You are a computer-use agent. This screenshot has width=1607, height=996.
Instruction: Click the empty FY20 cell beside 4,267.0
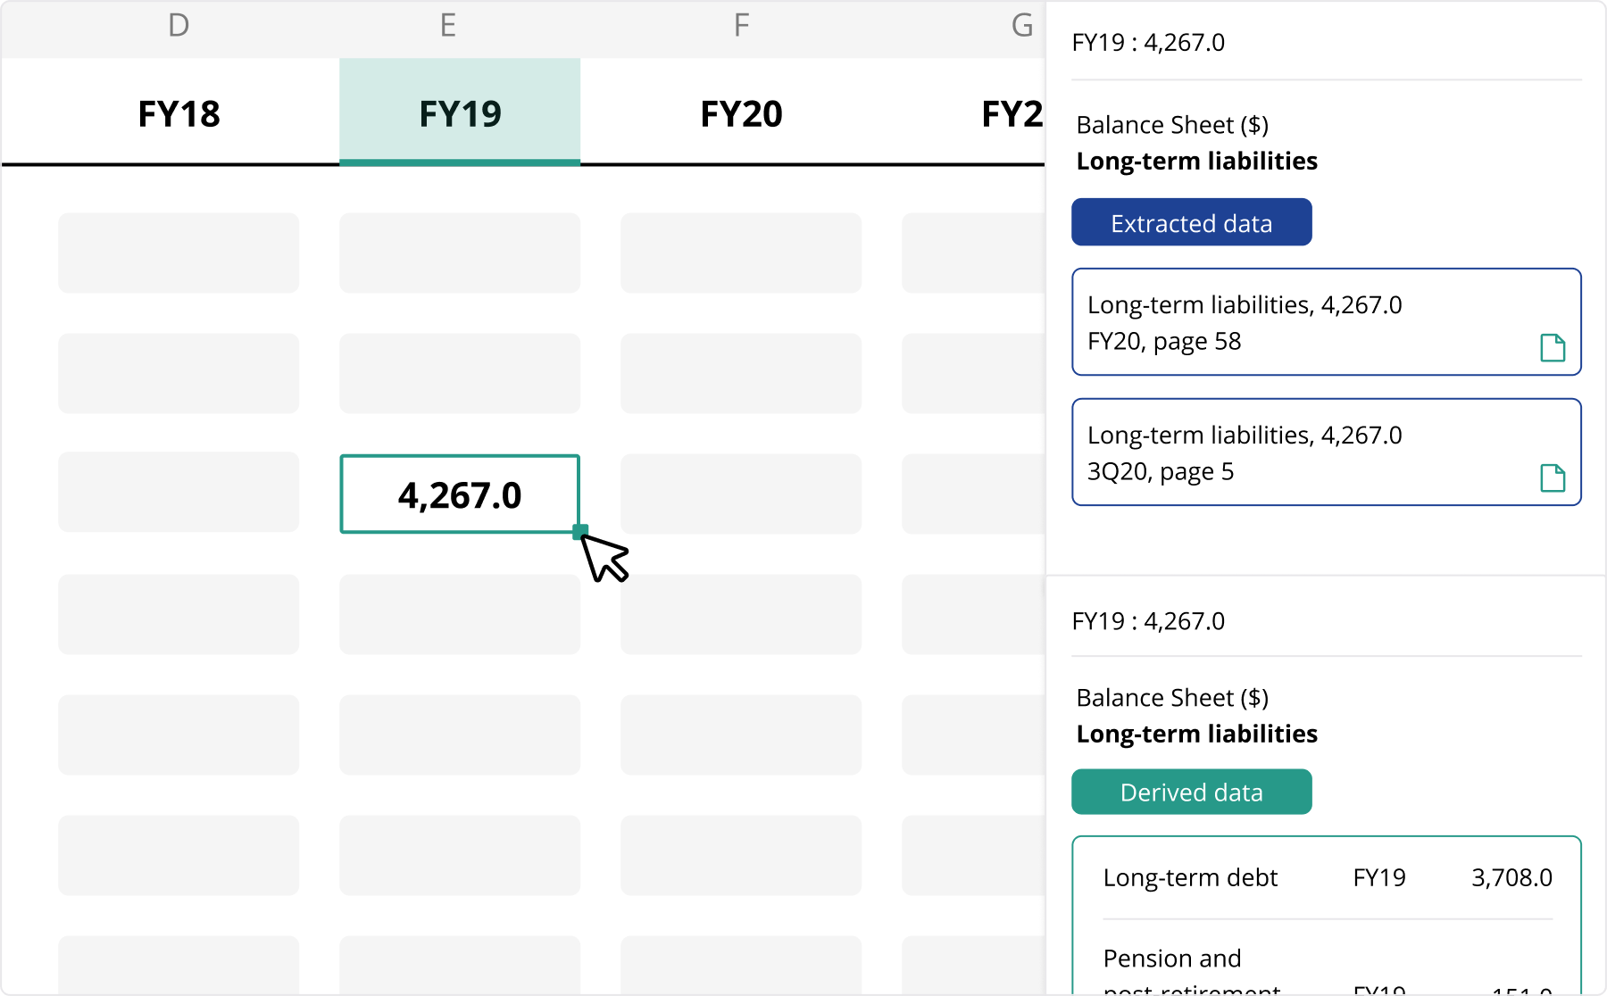point(741,494)
